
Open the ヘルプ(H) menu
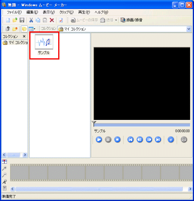101,12
